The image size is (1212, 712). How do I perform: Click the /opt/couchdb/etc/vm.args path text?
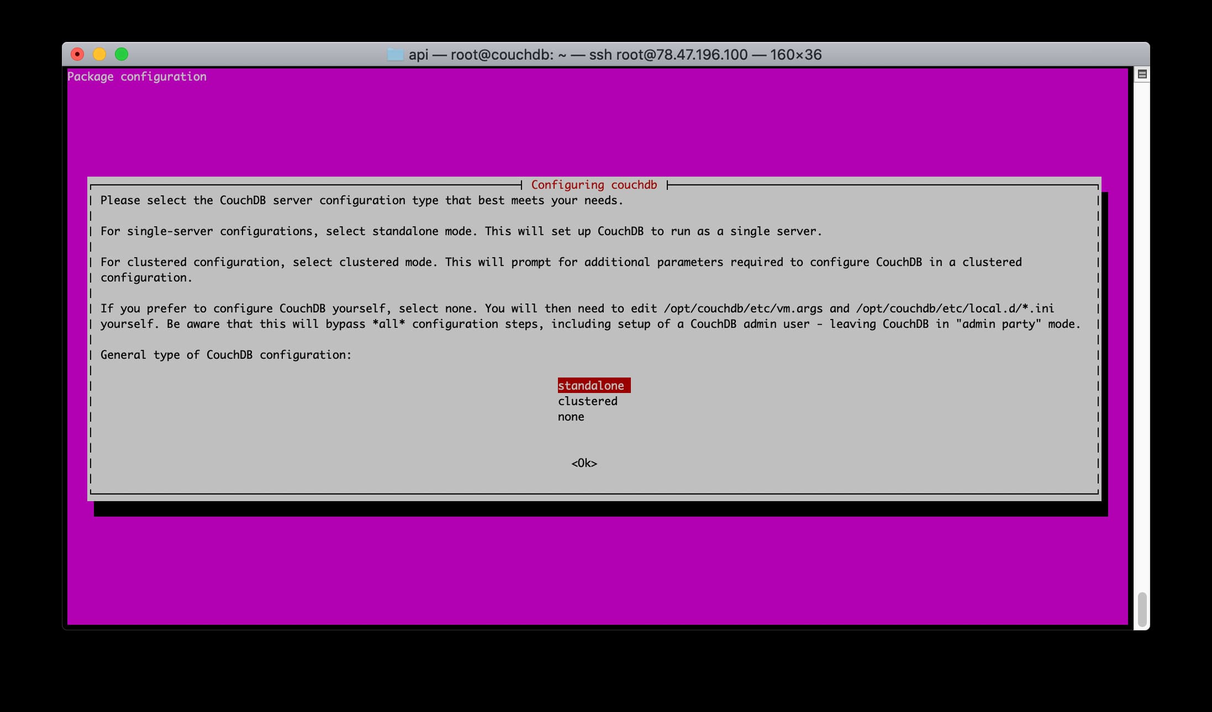[743, 309]
